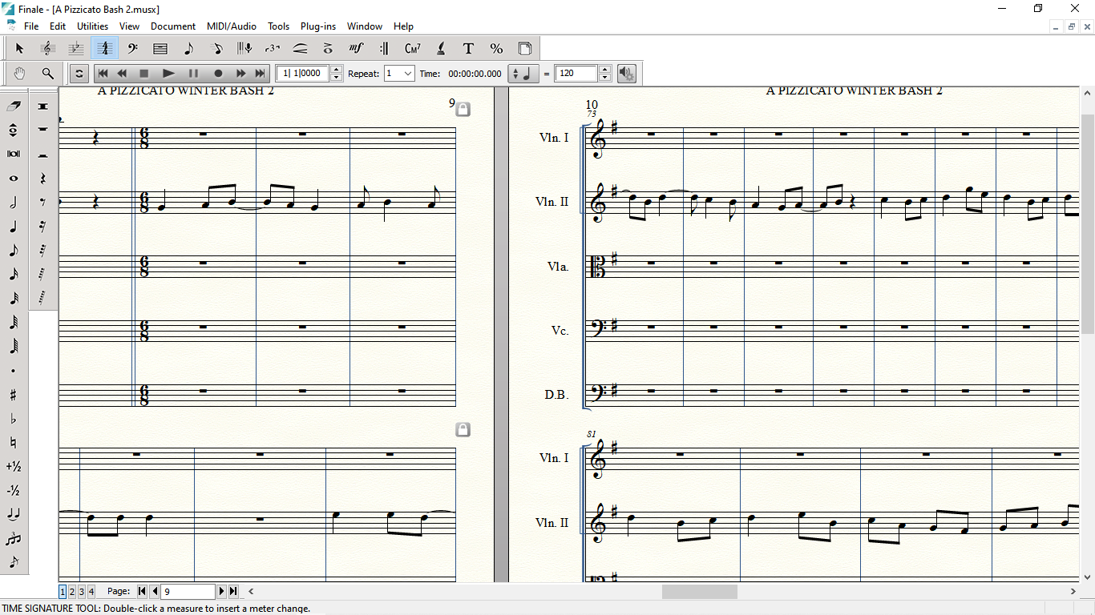Open the MIDI/Audio menu

(x=232, y=26)
